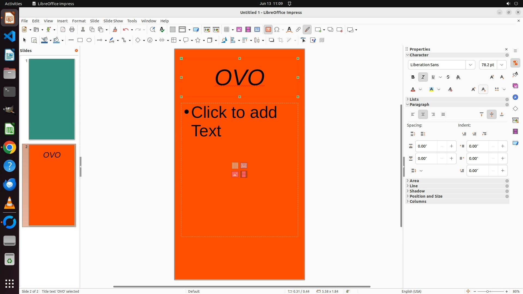
Task: Open the Format menu
Action: [x=79, y=21]
